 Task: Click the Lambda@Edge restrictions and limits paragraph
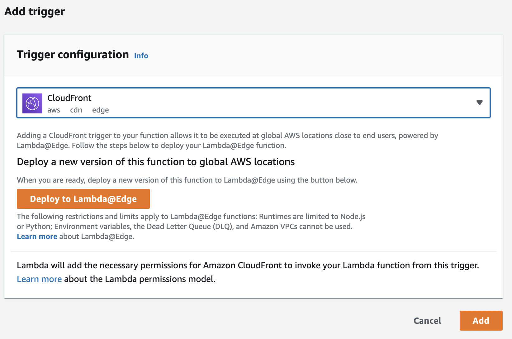(x=191, y=222)
